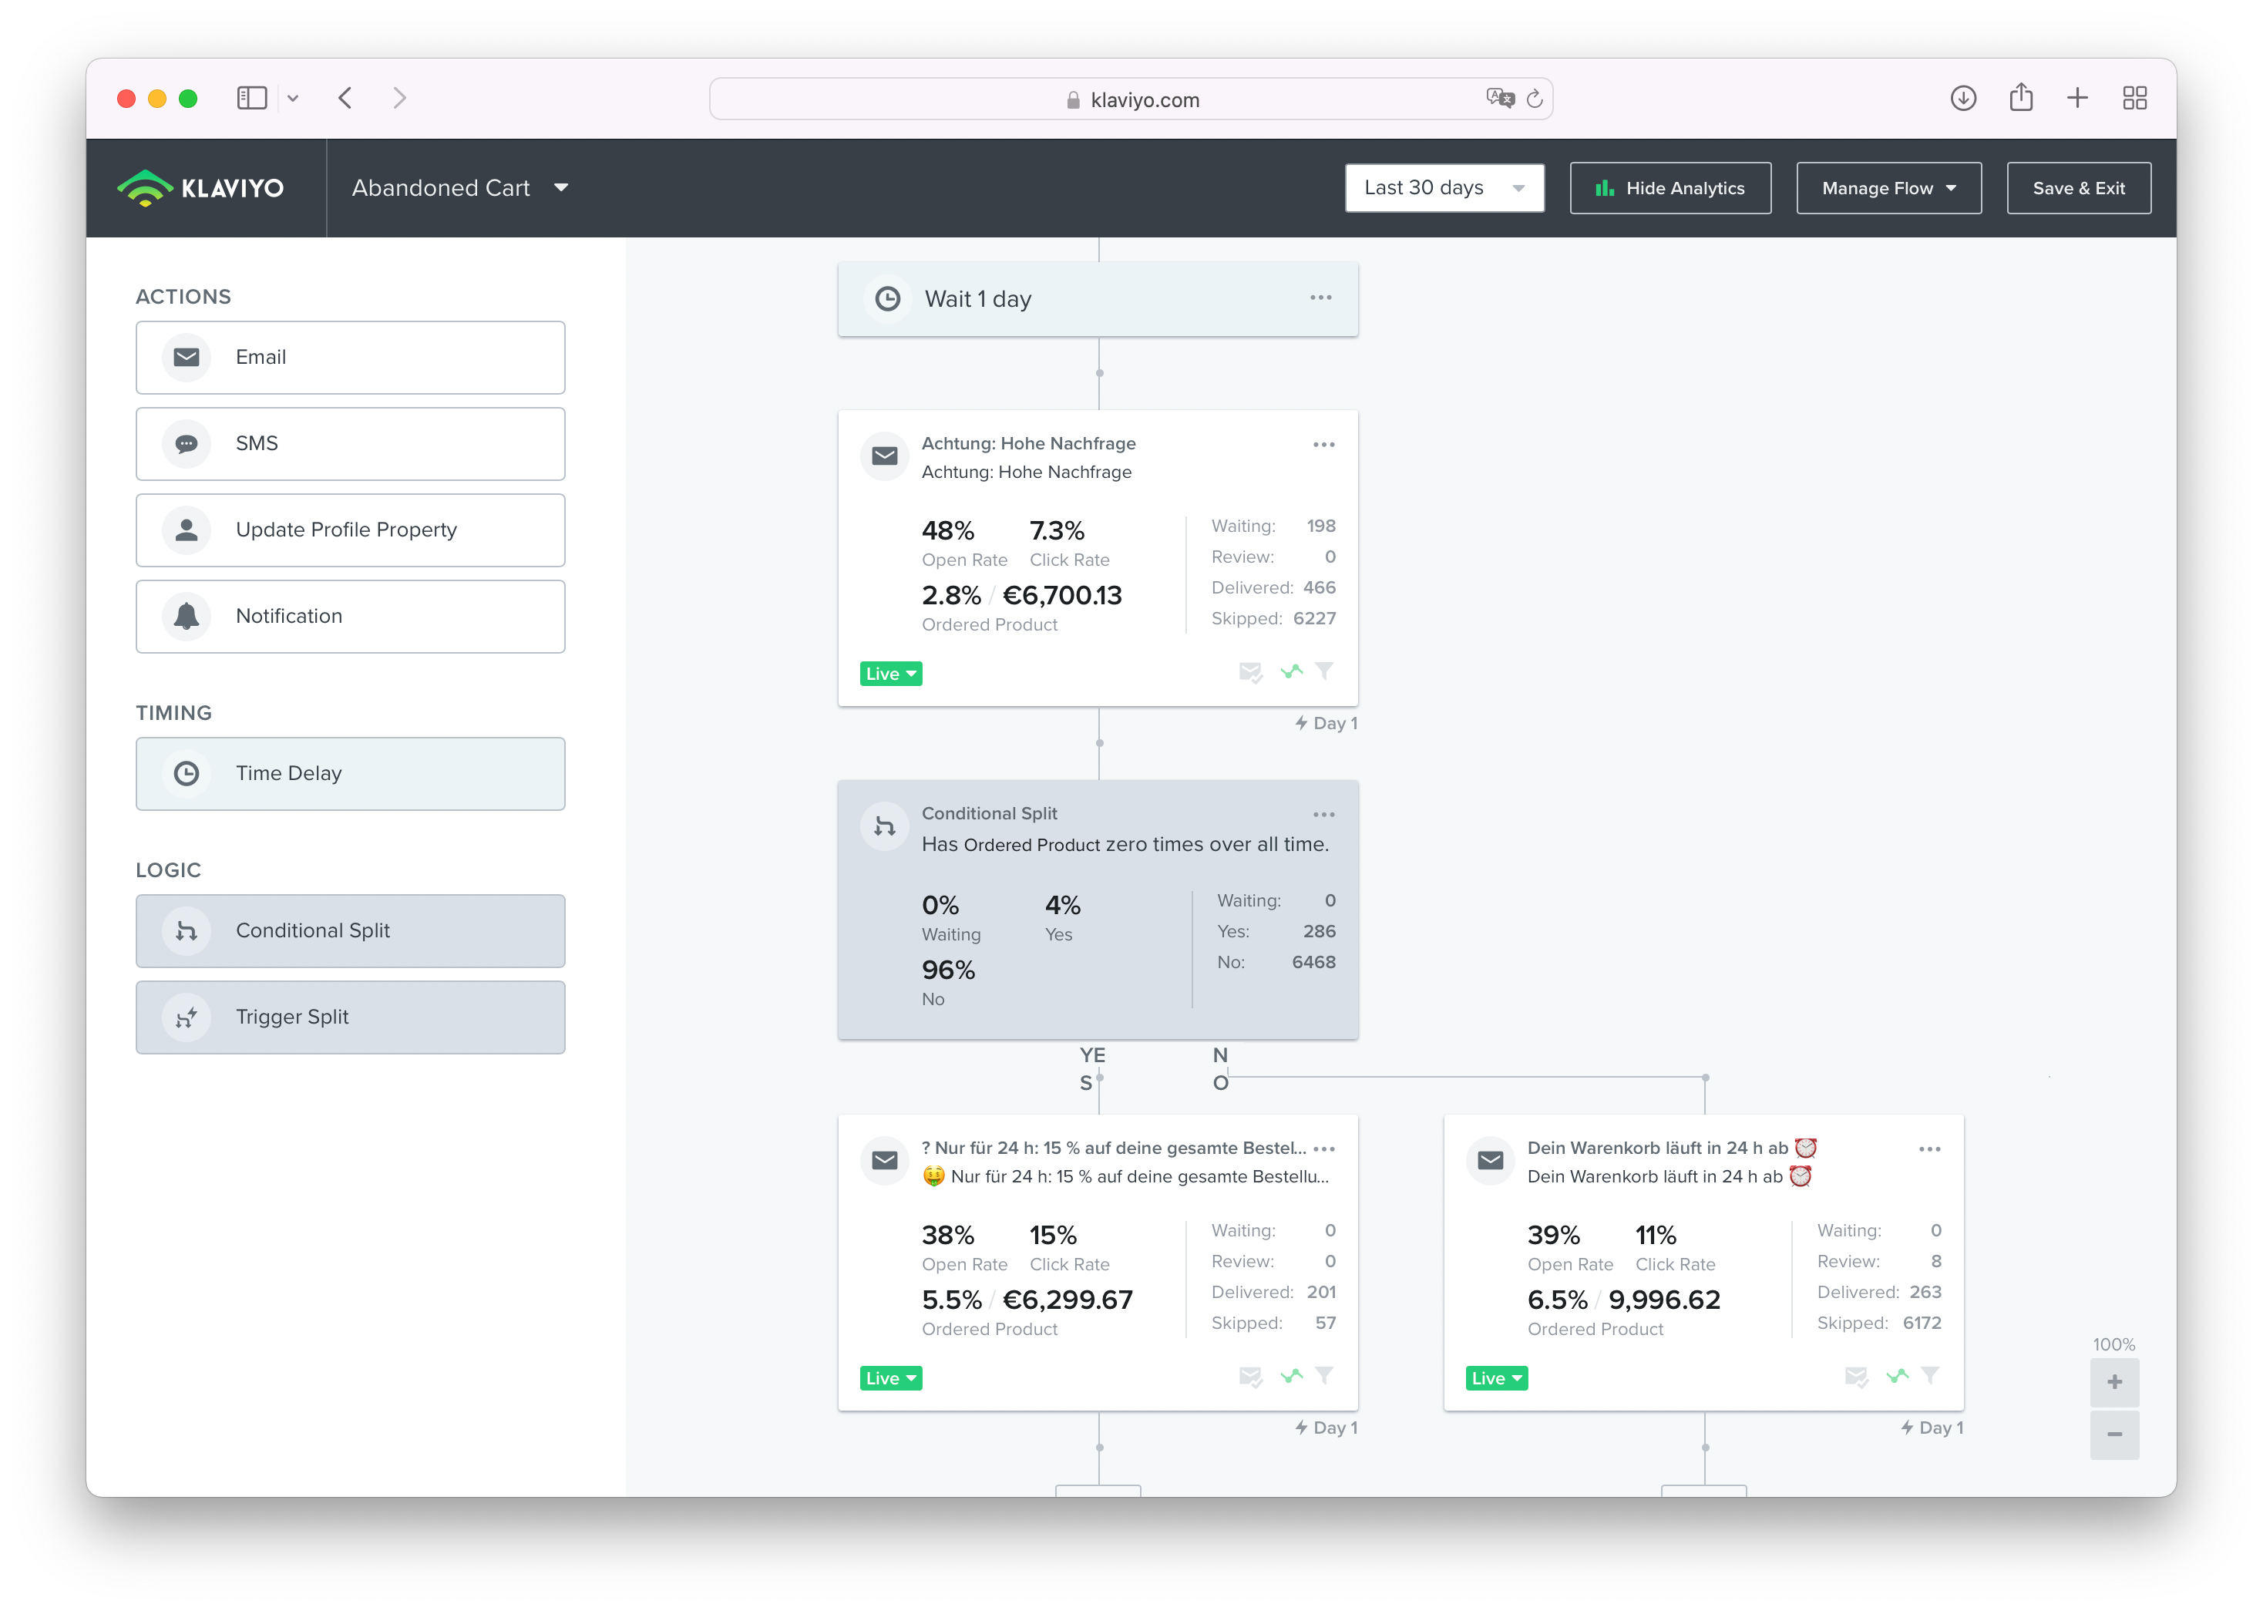The height and width of the screenshot is (1611, 2263).
Task: Click the Trigger Split logic icon
Action: [x=187, y=1014]
